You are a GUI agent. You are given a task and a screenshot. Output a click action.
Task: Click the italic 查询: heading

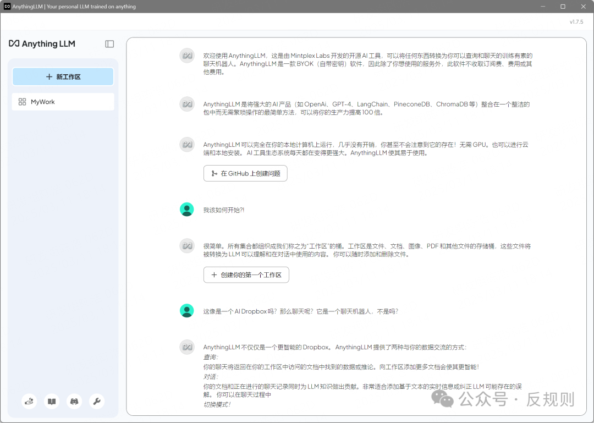coord(211,357)
